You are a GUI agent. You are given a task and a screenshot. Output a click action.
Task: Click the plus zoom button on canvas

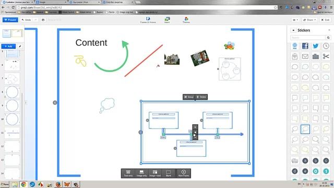pos(195,127)
